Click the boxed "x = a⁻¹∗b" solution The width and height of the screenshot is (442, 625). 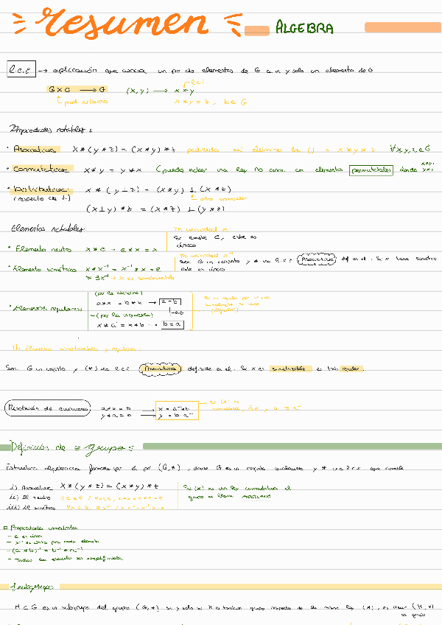[x=175, y=407]
